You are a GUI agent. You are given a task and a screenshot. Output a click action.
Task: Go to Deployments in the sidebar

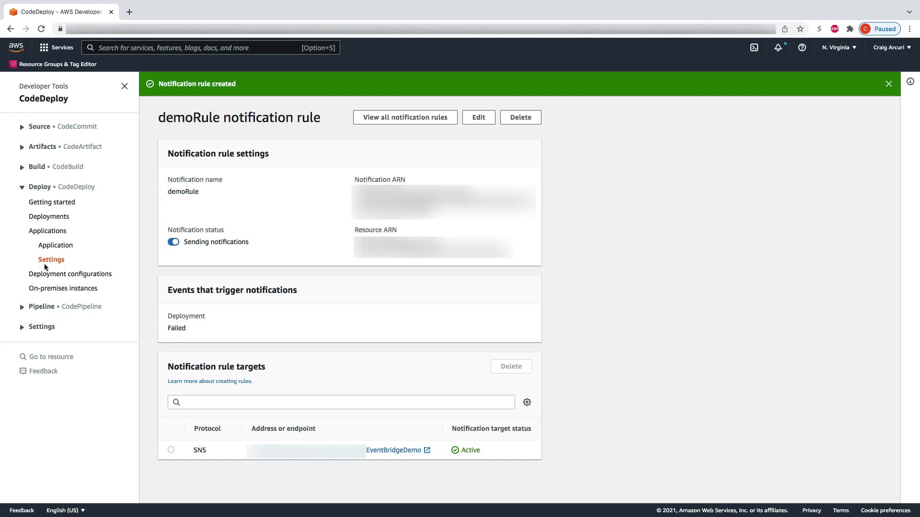tap(49, 216)
